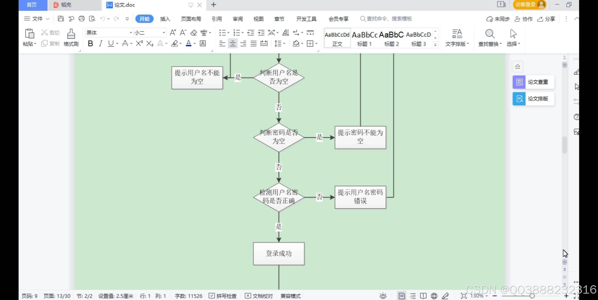This screenshot has height=300, width=598.
Task: Click the zoom slider handle
Action: (532, 296)
